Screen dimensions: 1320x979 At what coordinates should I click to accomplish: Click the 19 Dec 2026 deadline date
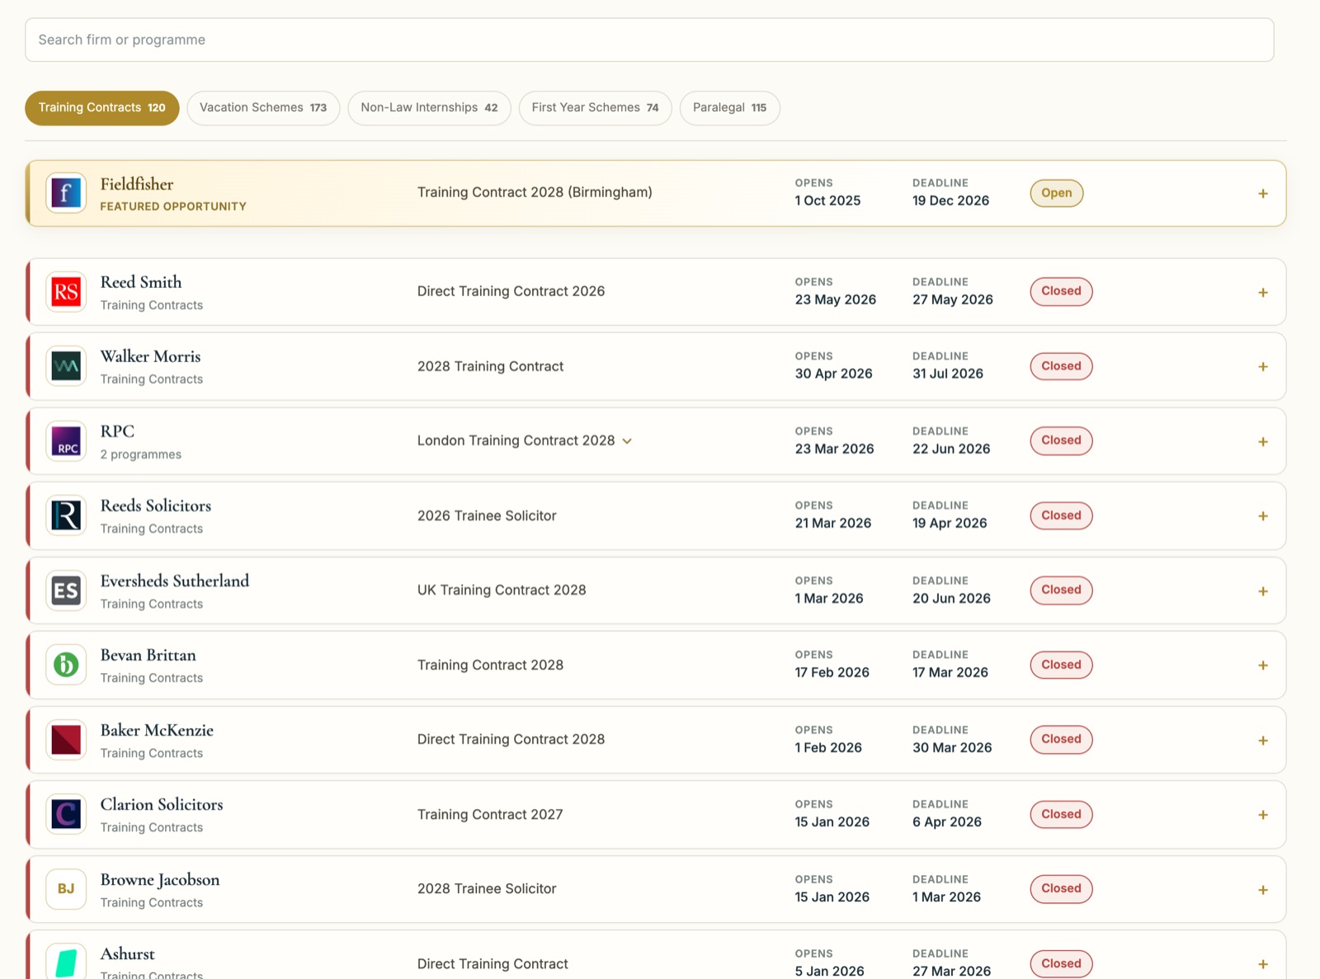pos(950,200)
